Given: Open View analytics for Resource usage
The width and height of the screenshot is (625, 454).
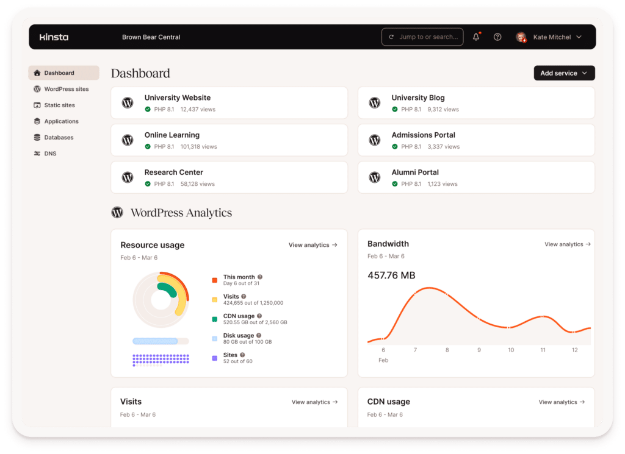Looking at the screenshot, I should point(312,244).
